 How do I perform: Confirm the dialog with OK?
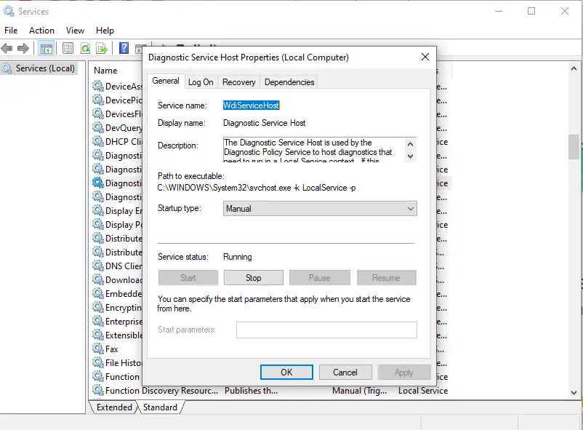point(286,373)
